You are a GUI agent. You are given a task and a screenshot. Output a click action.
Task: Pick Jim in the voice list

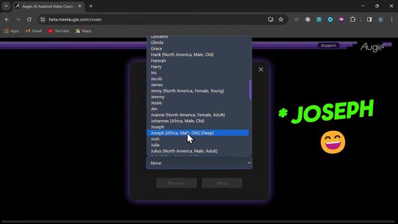pos(198,109)
